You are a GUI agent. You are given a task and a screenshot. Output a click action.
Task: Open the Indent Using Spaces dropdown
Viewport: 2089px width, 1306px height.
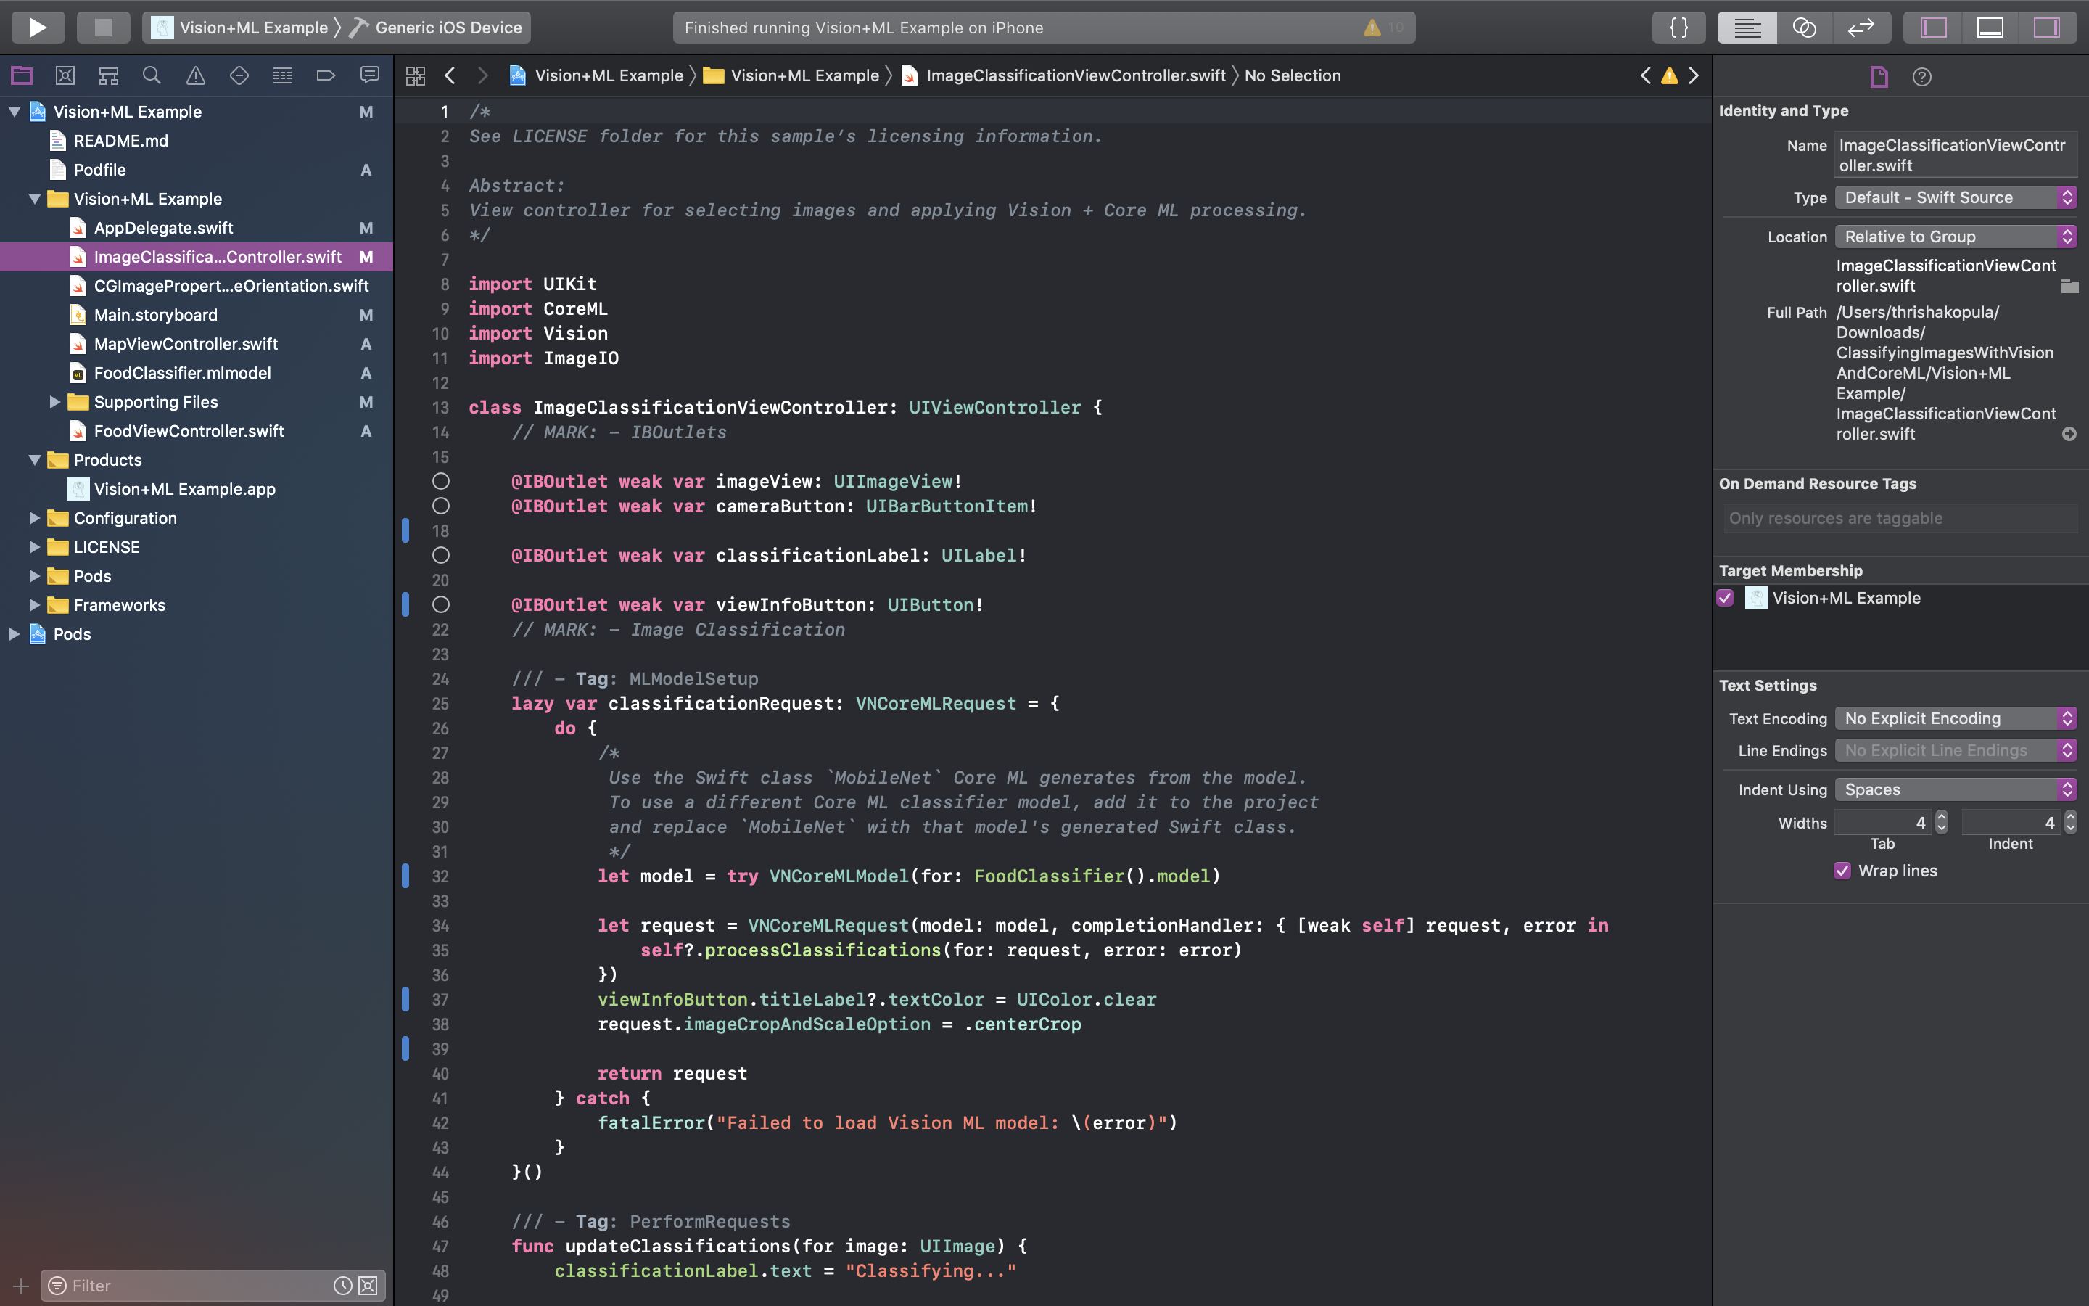pyautogui.click(x=1956, y=789)
